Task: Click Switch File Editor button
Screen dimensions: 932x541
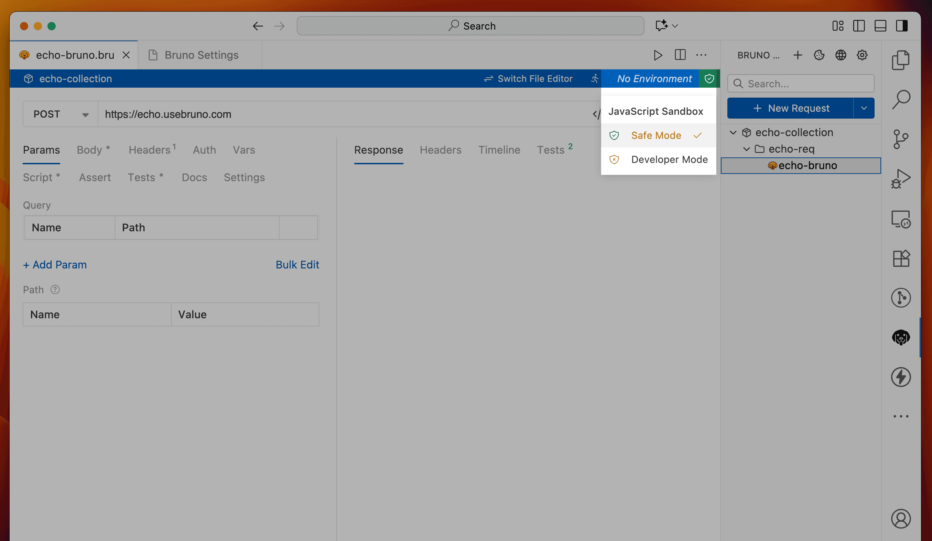Action: pos(528,79)
